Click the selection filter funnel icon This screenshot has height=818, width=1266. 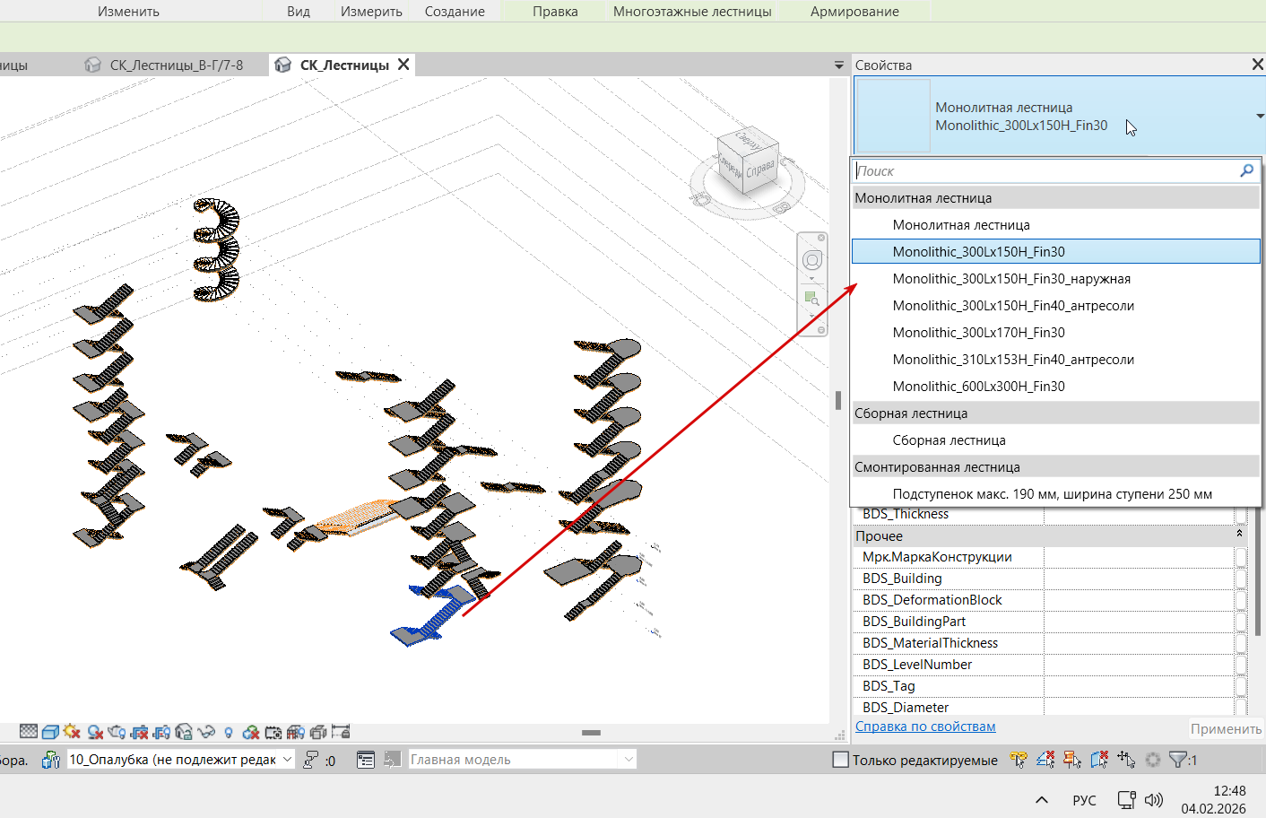click(x=1178, y=760)
